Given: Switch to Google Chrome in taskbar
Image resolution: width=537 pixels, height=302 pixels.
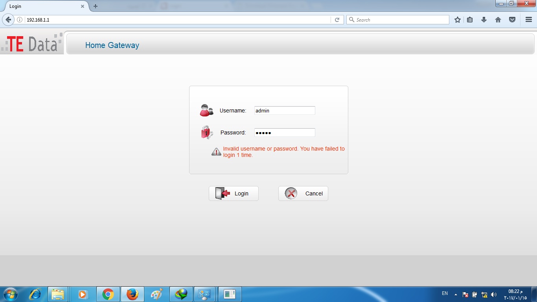Looking at the screenshot, I should pos(108,294).
